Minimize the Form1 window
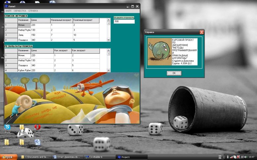 pos(128,7)
